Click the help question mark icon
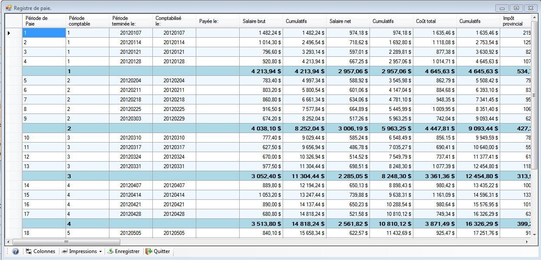This screenshot has width=541, height=260. click(16, 251)
